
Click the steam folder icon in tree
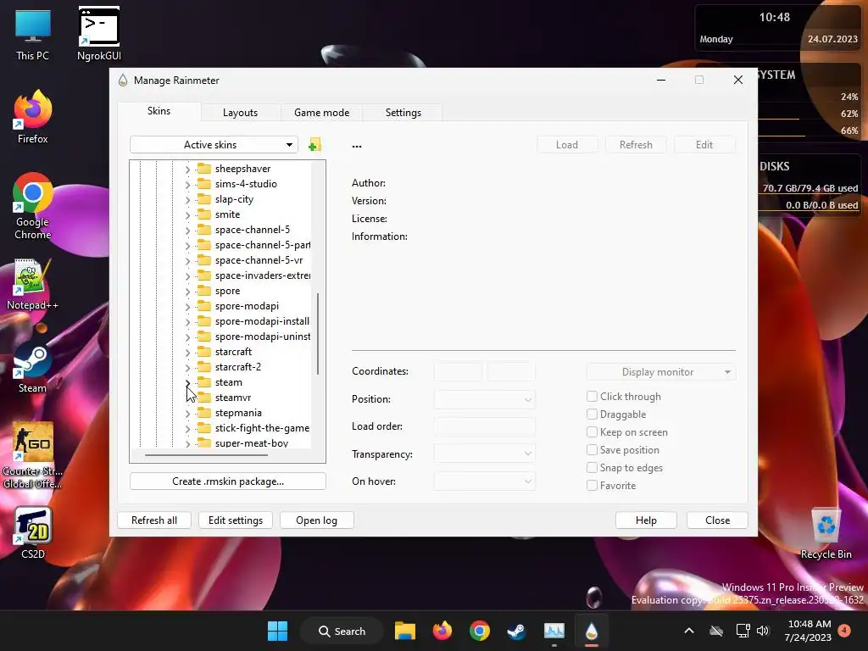pos(204,382)
